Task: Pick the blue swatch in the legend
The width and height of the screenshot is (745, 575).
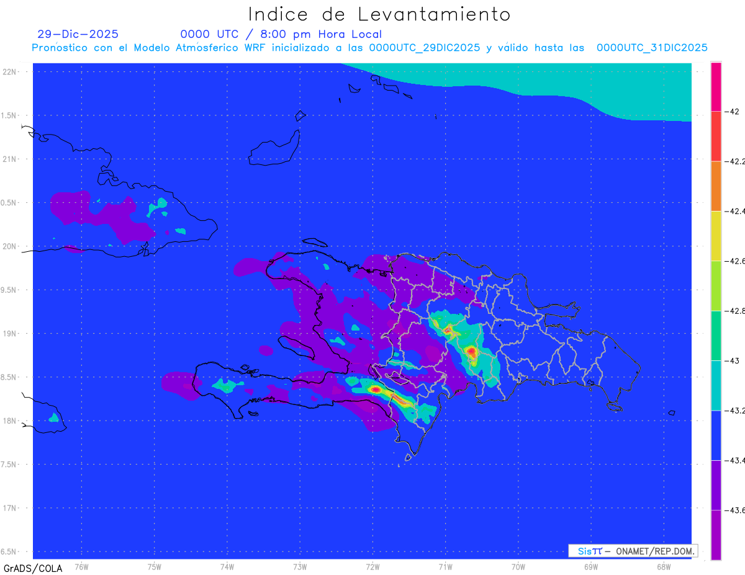Action: point(716,435)
